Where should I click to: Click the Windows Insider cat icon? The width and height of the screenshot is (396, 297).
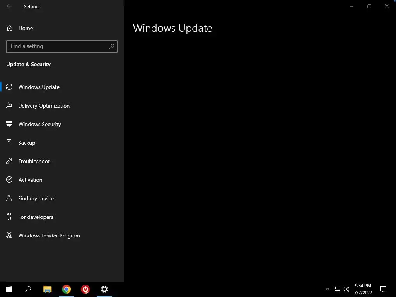pyautogui.click(x=9, y=236)
